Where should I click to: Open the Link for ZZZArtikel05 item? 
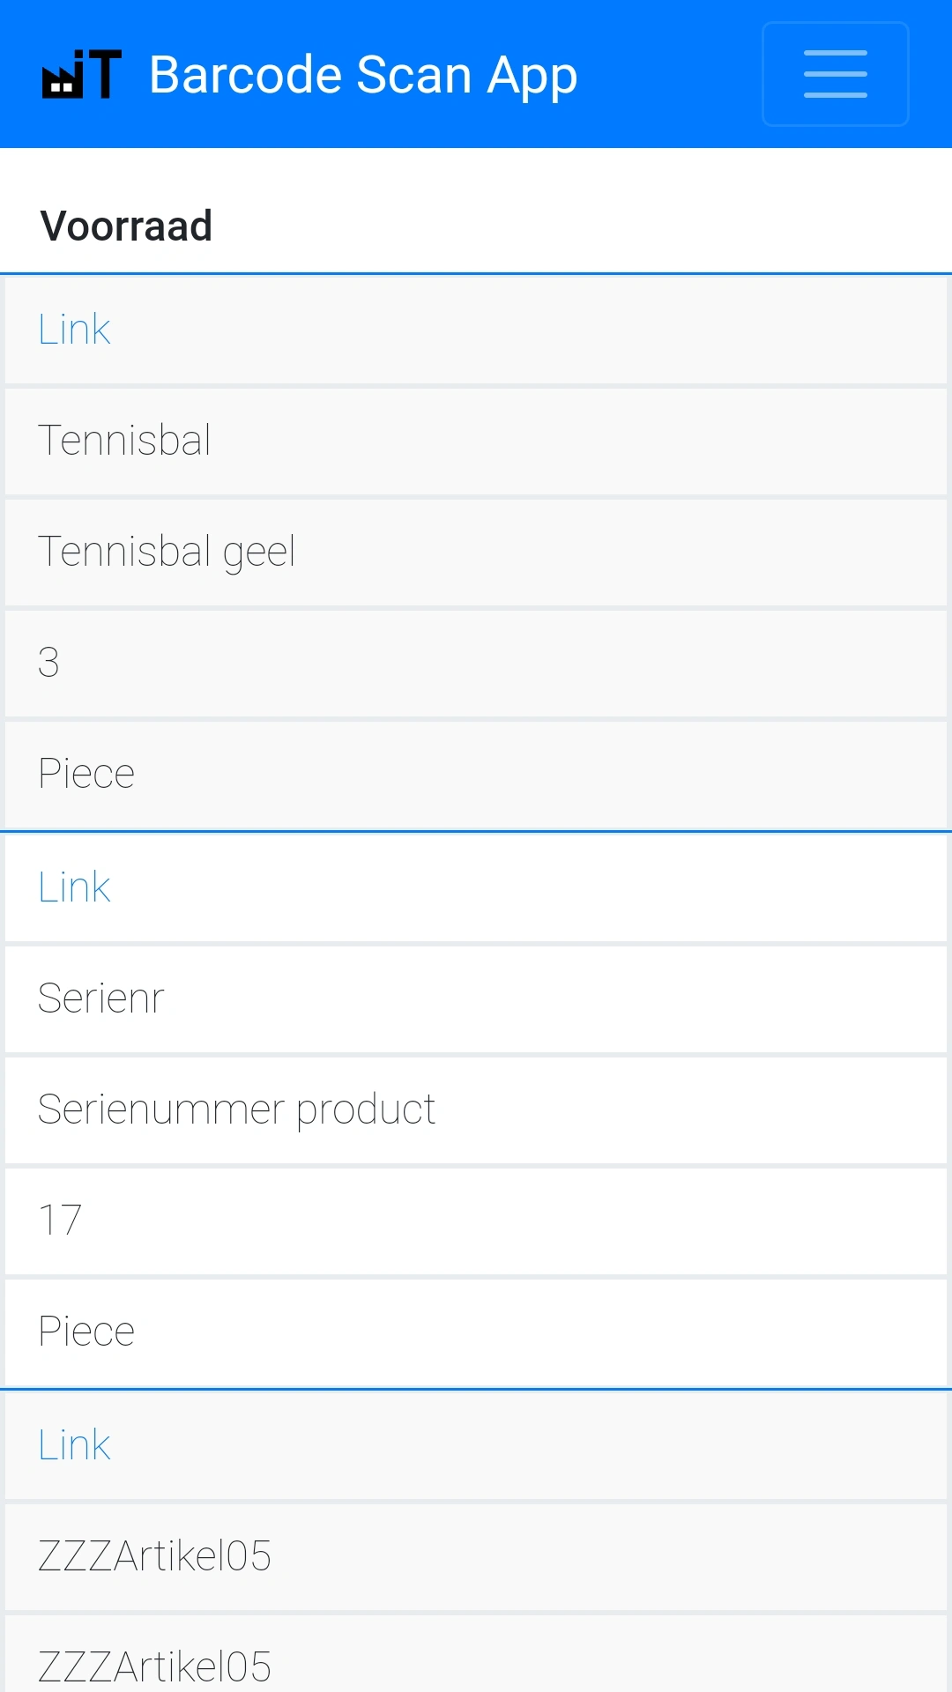click(74, 1445)
